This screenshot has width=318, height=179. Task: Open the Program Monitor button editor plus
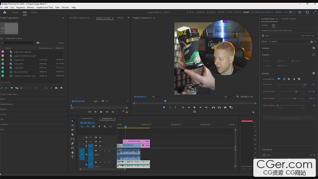point(253,112)
